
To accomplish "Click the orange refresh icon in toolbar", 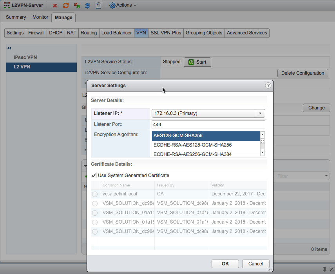I will pyautogui.click(x=66, y=5).
